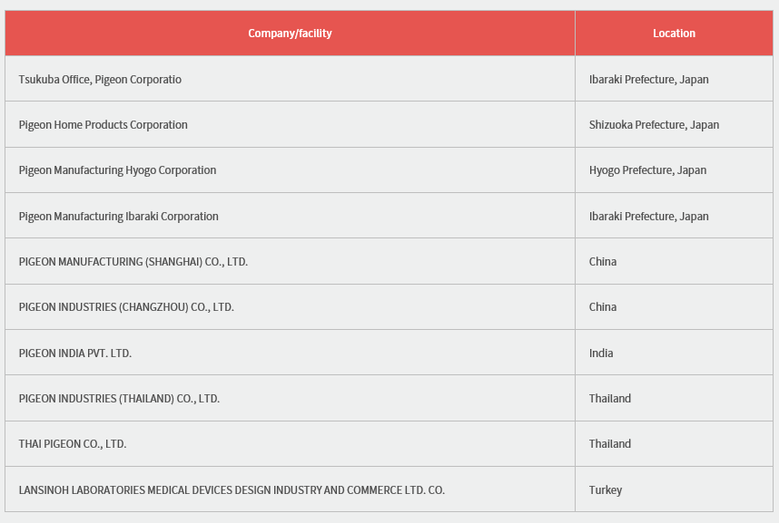Image resolution: width=779 pixels, height=523 pixels.
Task: Select Tsukuba Office, Pigeon Corporatio cell
Action: click(x=100, y=80)
